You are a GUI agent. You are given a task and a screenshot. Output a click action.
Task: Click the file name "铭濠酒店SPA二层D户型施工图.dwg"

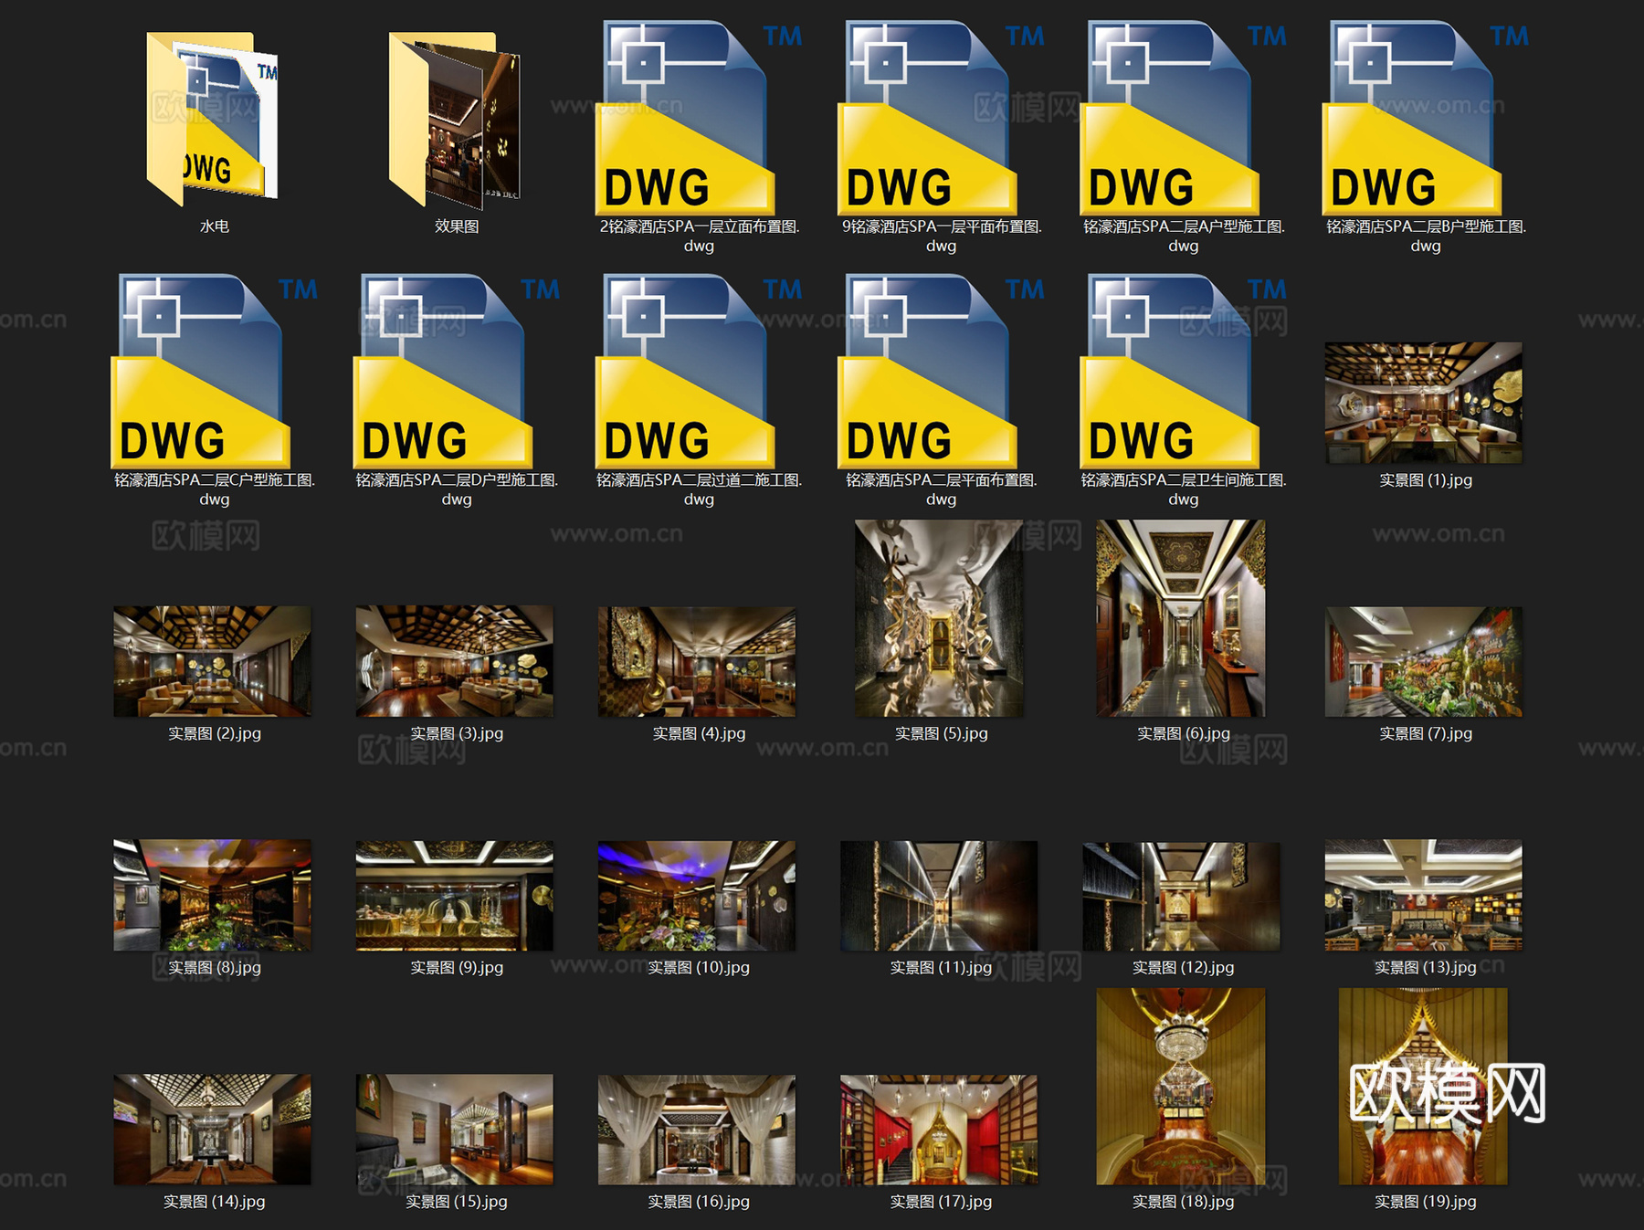pyautogui.click(x=457, y=489)
